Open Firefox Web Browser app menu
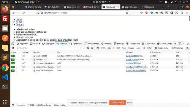Image resolution: width=190 pixels, height=107 pixels. pyautogui.click(x=27, y=2)
